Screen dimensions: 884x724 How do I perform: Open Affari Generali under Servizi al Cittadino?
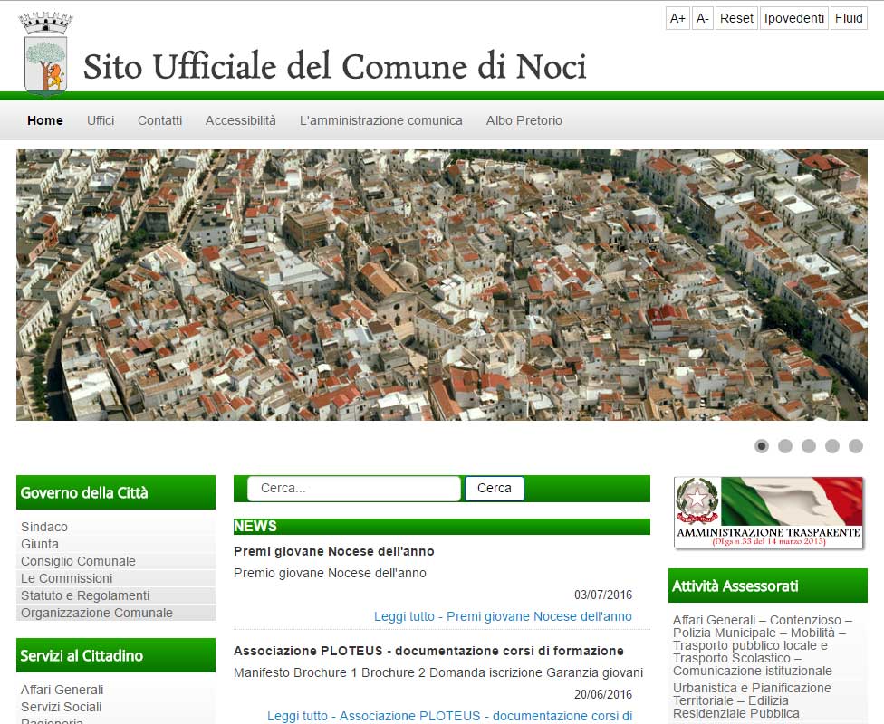pos(62,690)
